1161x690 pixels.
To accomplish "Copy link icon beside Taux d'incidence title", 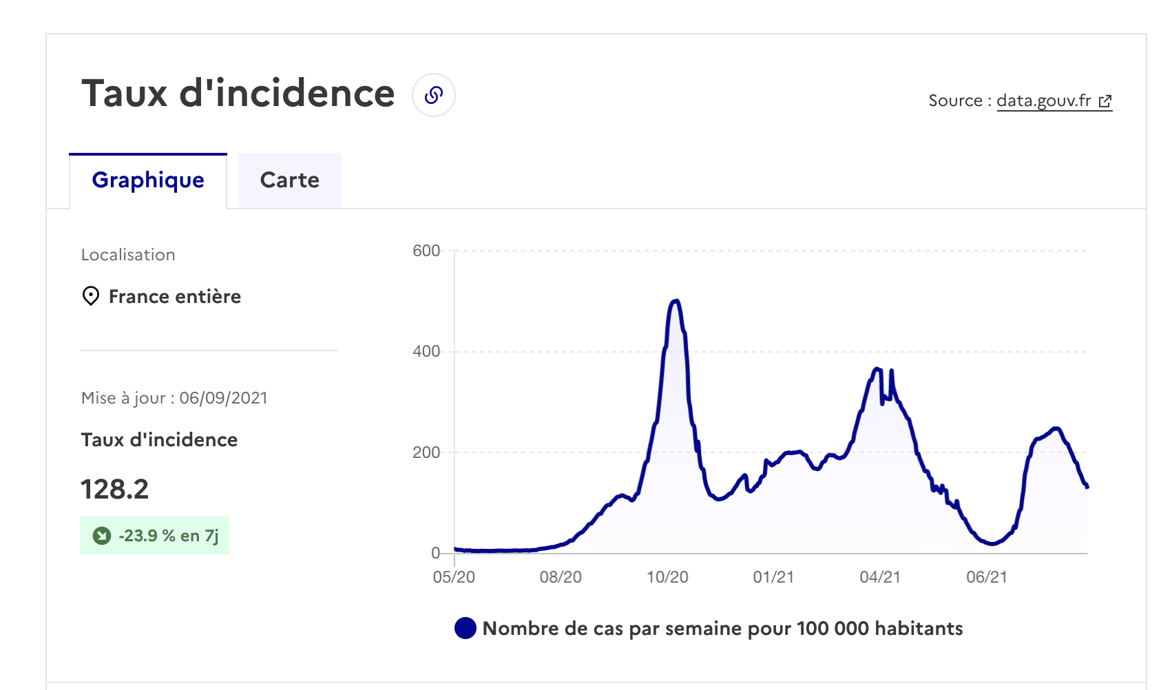I will pos(434,95).
